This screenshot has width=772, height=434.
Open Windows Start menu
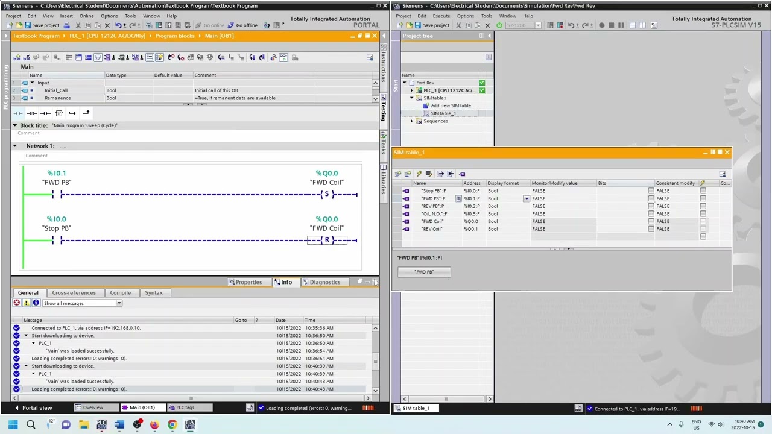[13, 425]
